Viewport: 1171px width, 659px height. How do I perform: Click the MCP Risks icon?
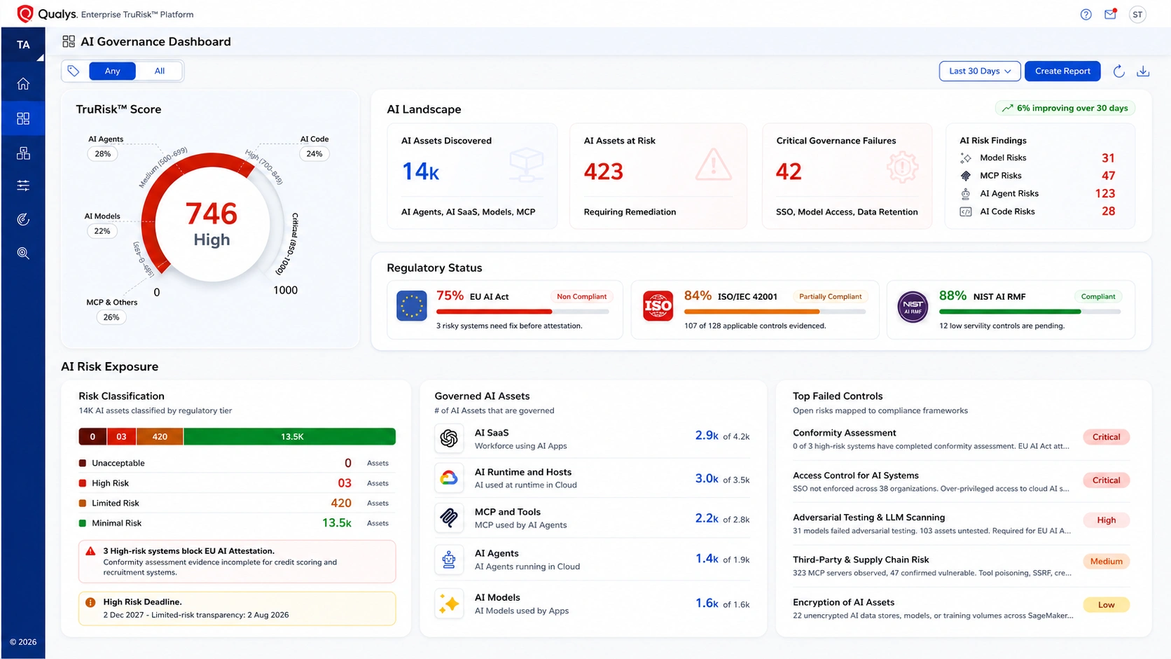966,176
